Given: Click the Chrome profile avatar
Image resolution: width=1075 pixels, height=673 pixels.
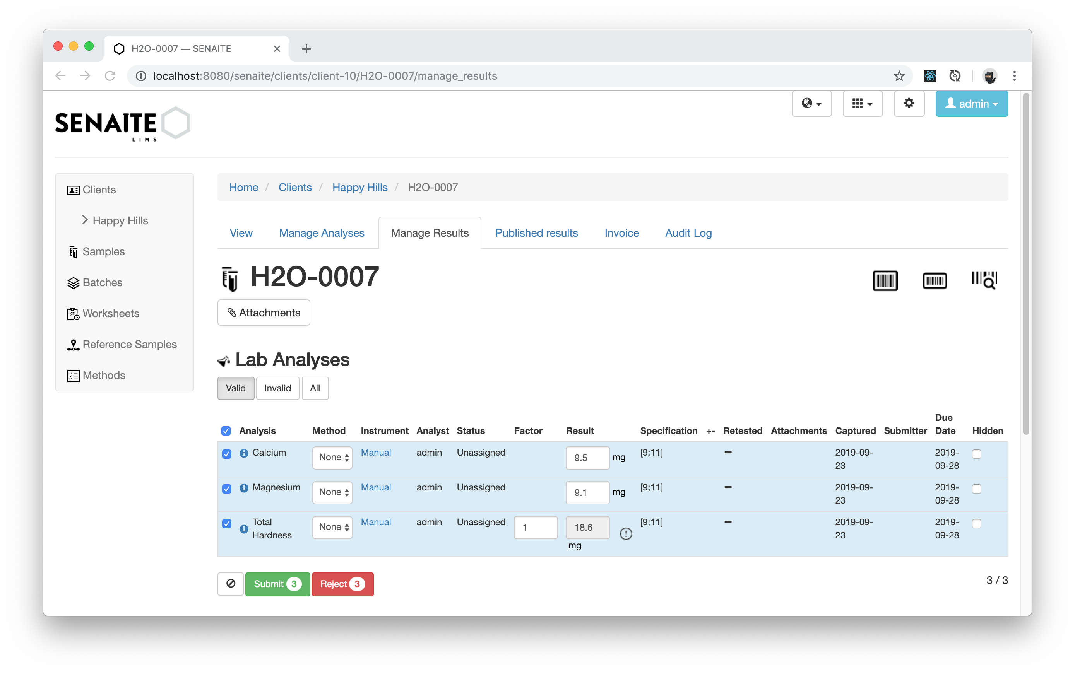Looking at the screenshot, I should [989, 76].
